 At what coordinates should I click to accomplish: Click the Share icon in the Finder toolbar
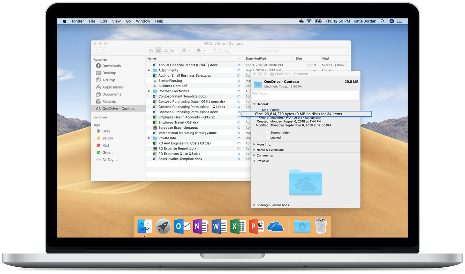[214, 50]
